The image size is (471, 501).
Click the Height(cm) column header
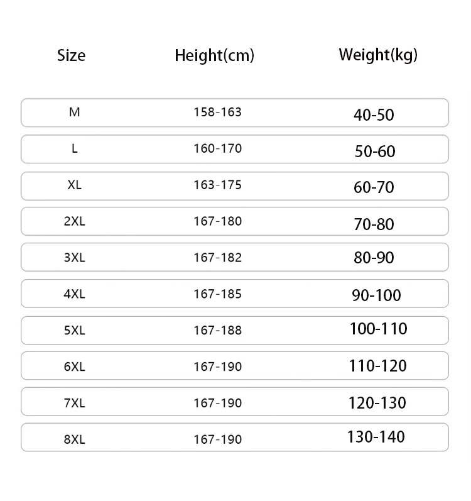214,56
